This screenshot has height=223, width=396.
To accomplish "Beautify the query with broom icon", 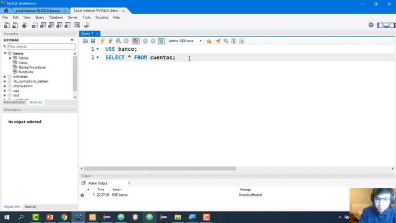I will pyautogui.click(x=218, y=41).
